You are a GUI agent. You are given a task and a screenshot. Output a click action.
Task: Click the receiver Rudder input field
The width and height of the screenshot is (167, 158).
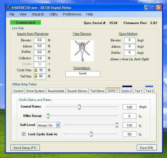pos(40,52)
